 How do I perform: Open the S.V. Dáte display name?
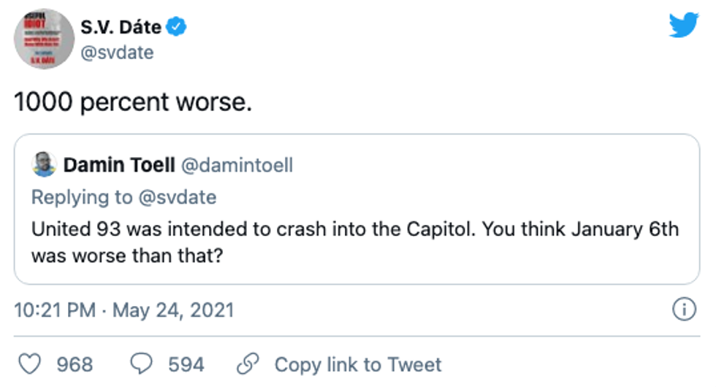click(121, 28)
